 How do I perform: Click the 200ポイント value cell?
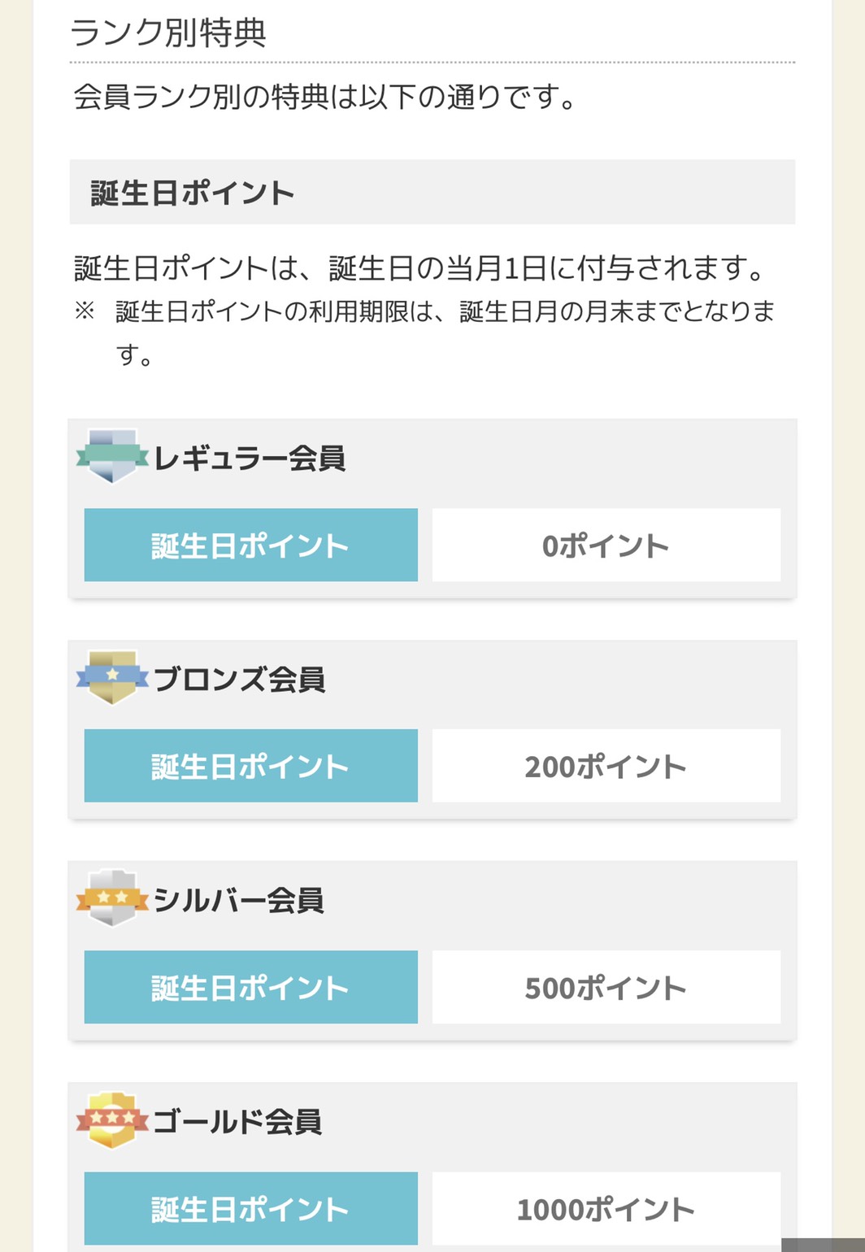pos(606,766)
